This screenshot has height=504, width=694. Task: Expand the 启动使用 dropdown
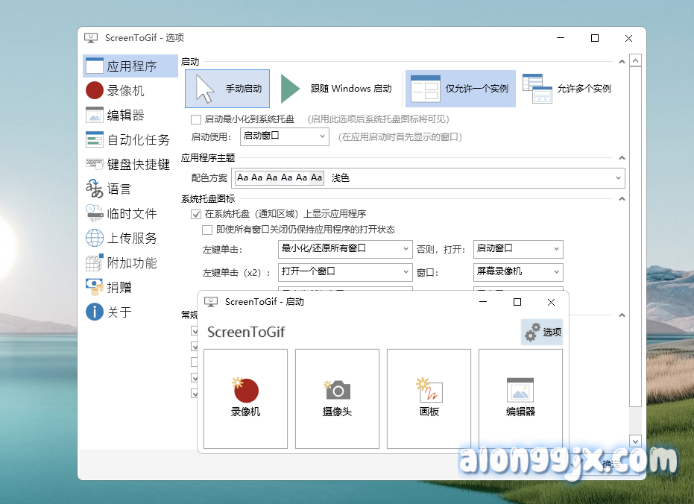tap(285, 136)
